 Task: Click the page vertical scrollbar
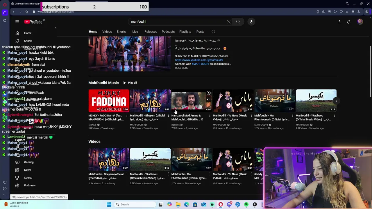[x=370, y=71]
